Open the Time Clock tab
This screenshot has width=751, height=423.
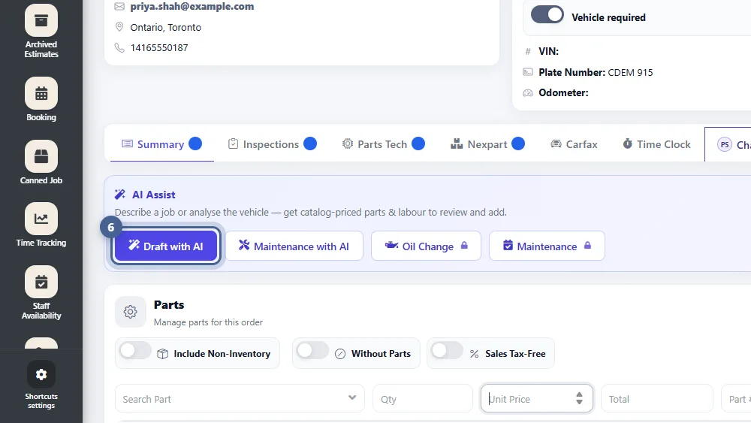(656, 144)
